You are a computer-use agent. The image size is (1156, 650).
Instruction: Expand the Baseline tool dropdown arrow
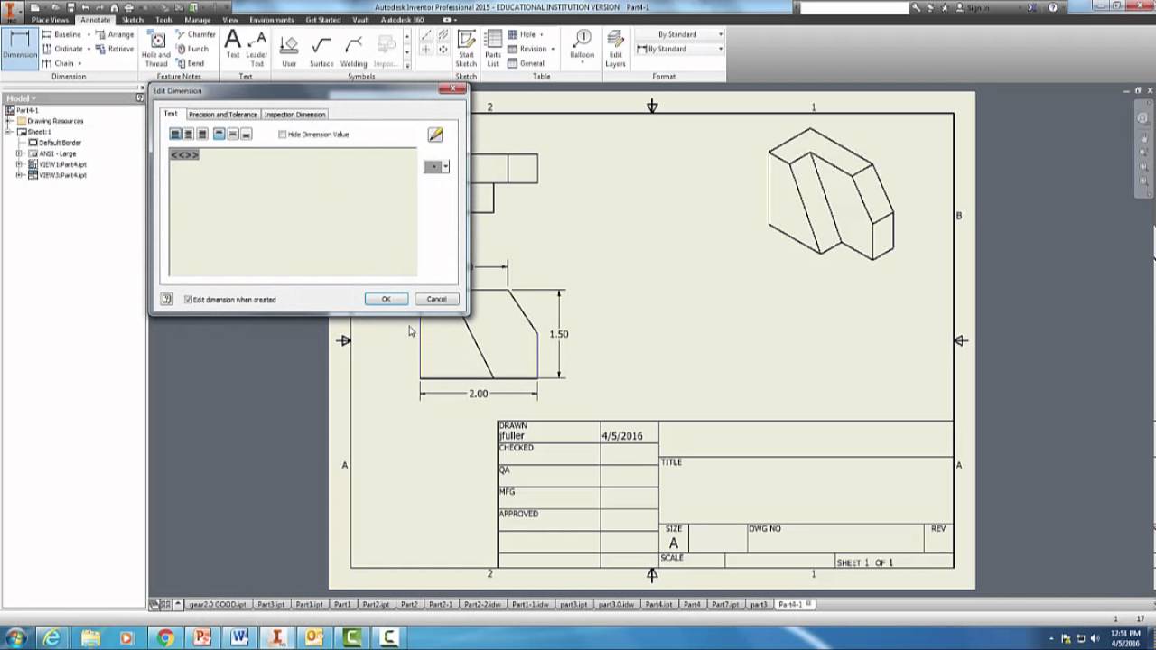click(x=89, y=34)
